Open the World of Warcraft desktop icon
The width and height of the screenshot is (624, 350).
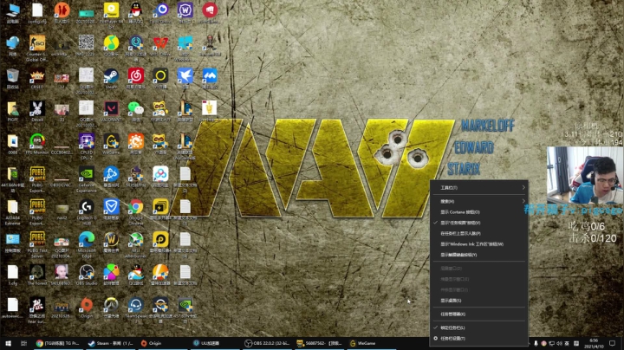111,243
